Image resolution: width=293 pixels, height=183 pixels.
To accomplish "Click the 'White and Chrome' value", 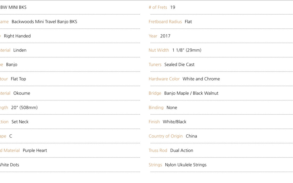I will tap(201, 79).
